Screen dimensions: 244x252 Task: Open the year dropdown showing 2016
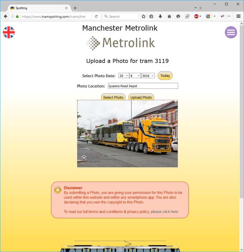pyautogui.click(x=148, y=76)
